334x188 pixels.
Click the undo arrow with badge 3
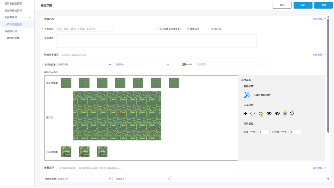[260, 114]
